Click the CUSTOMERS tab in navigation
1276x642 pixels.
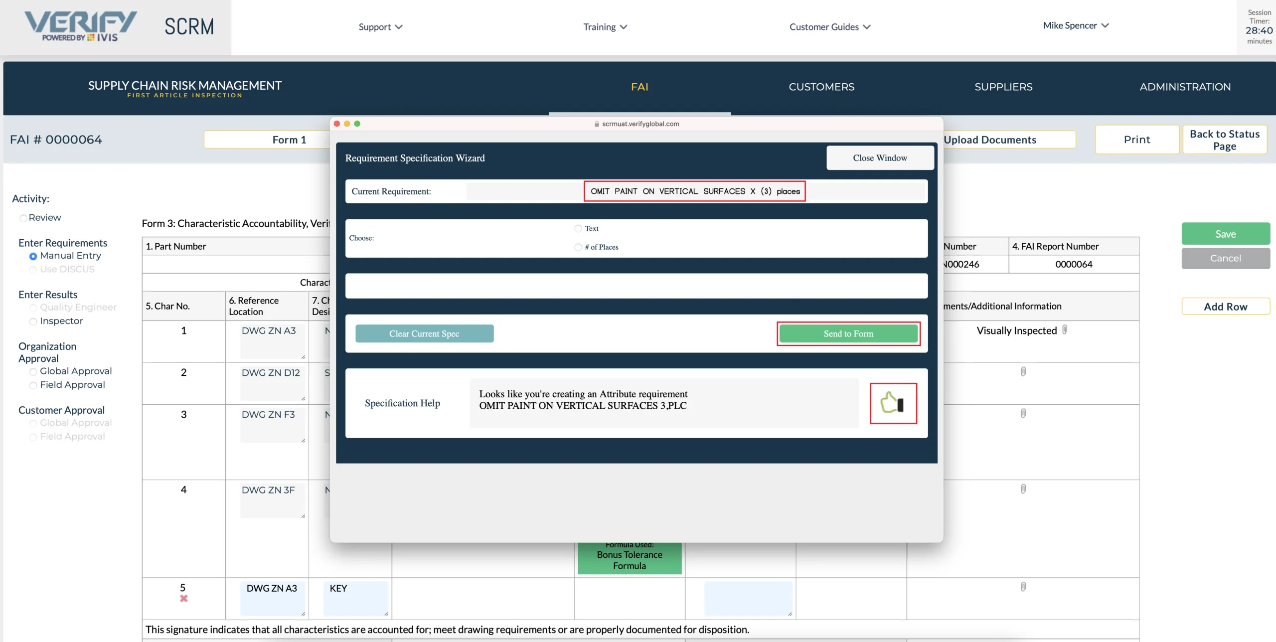pyautogui.click(x=820, y=86)
